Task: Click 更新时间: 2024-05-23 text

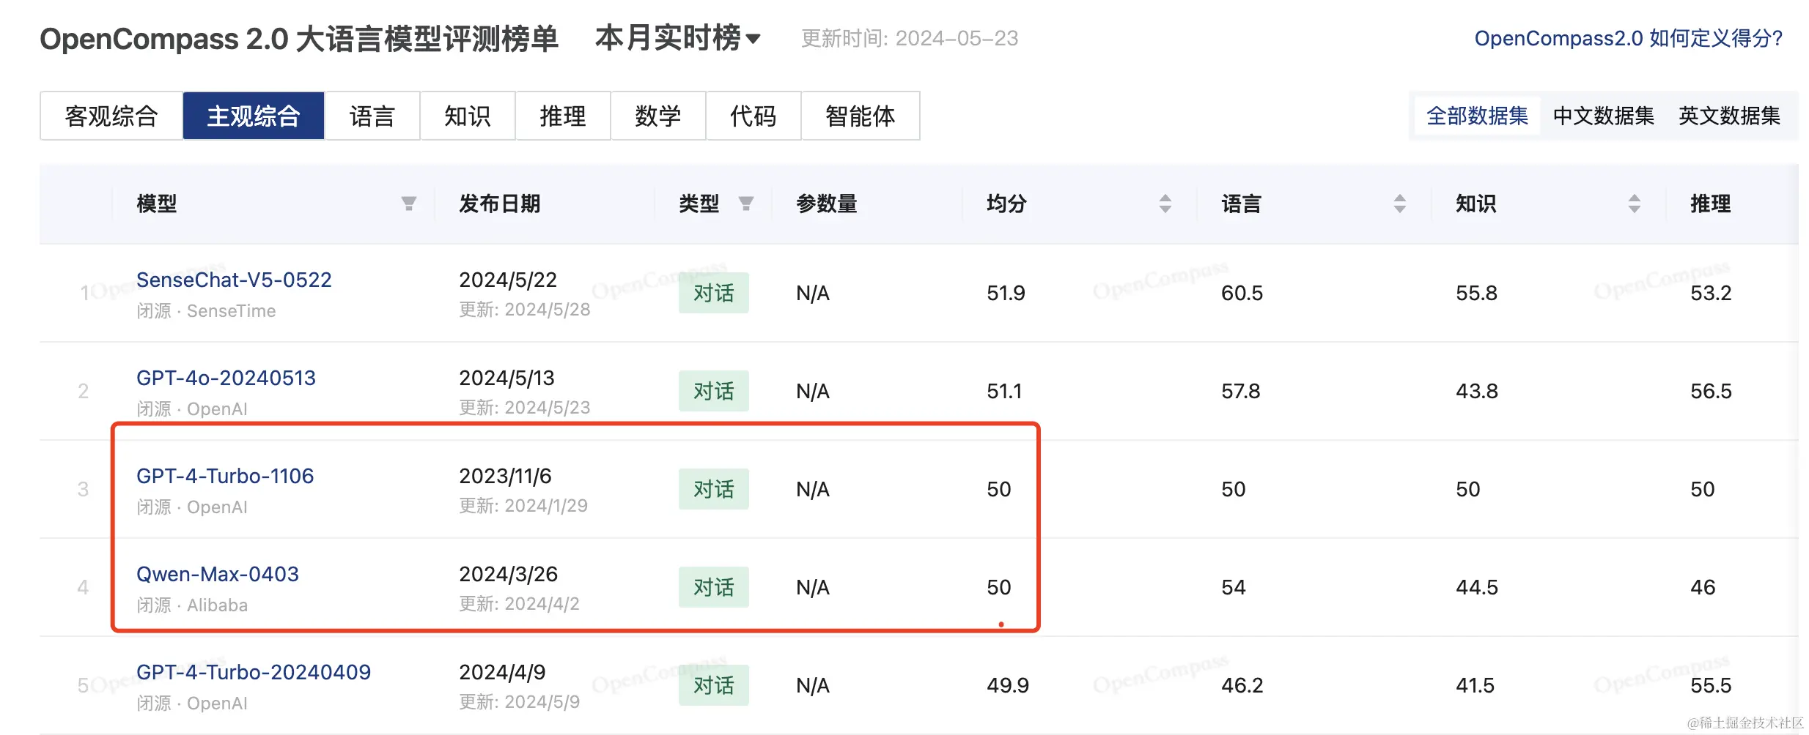Action: [x=910, y=38]
